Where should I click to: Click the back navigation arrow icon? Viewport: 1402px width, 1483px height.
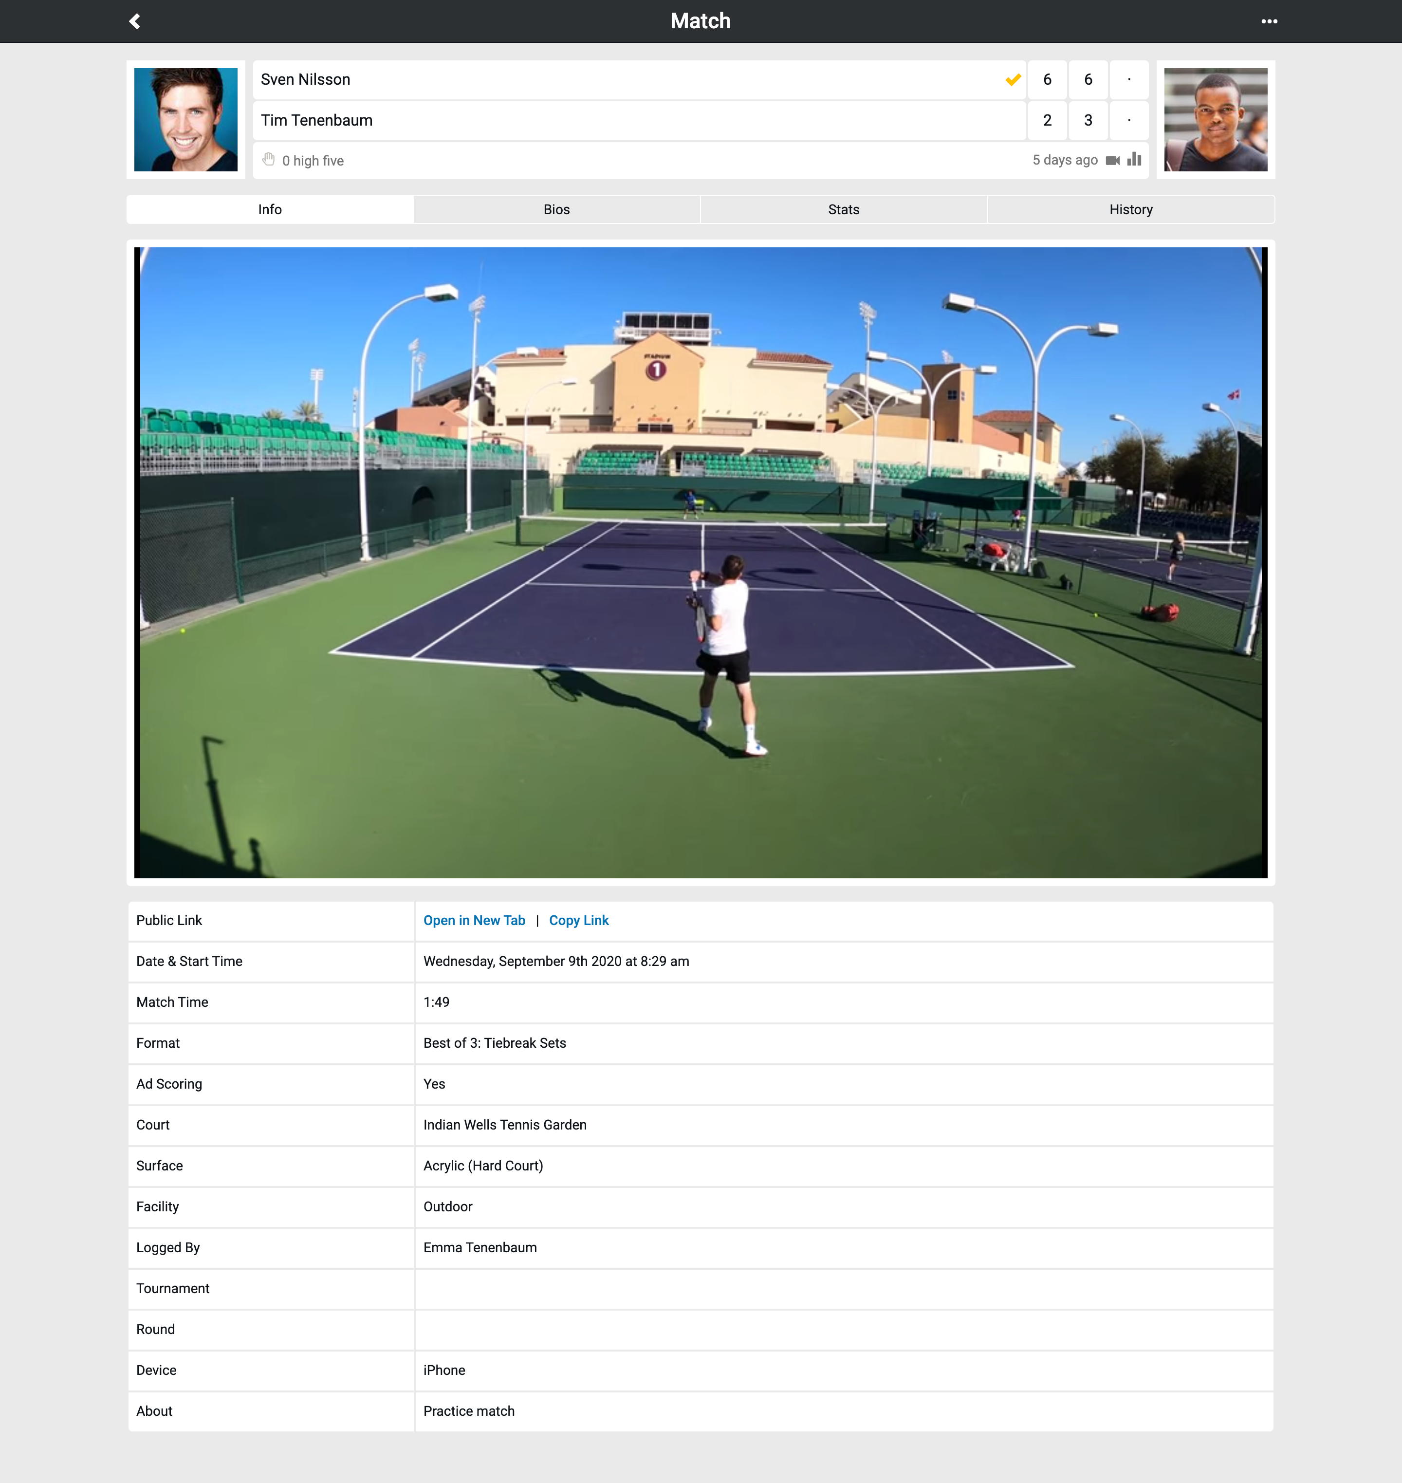pyautogui.click(x=132, y=20)
